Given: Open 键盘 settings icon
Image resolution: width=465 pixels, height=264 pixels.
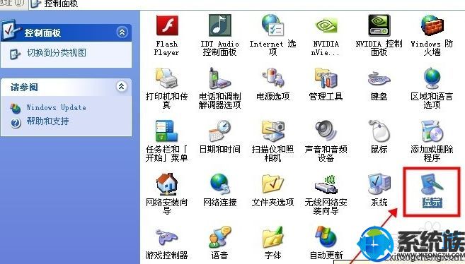Looking at the screenshot, I should [x=379, y=78].
